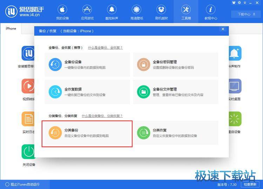Screen dimensions: 263x189
Task: Open 我的设备 in top navigation
Action: [62, 12]
